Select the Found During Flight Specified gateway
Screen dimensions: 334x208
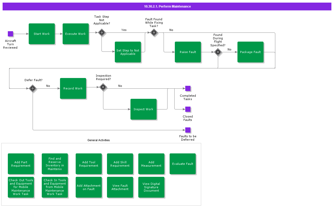click(218, 52)
